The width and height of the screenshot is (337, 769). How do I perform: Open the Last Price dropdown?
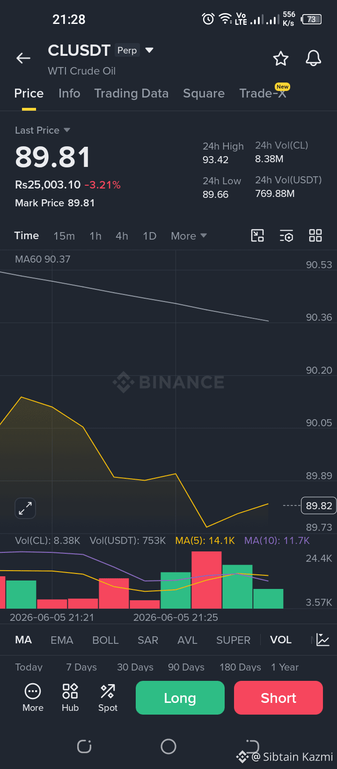pos(43,130)
